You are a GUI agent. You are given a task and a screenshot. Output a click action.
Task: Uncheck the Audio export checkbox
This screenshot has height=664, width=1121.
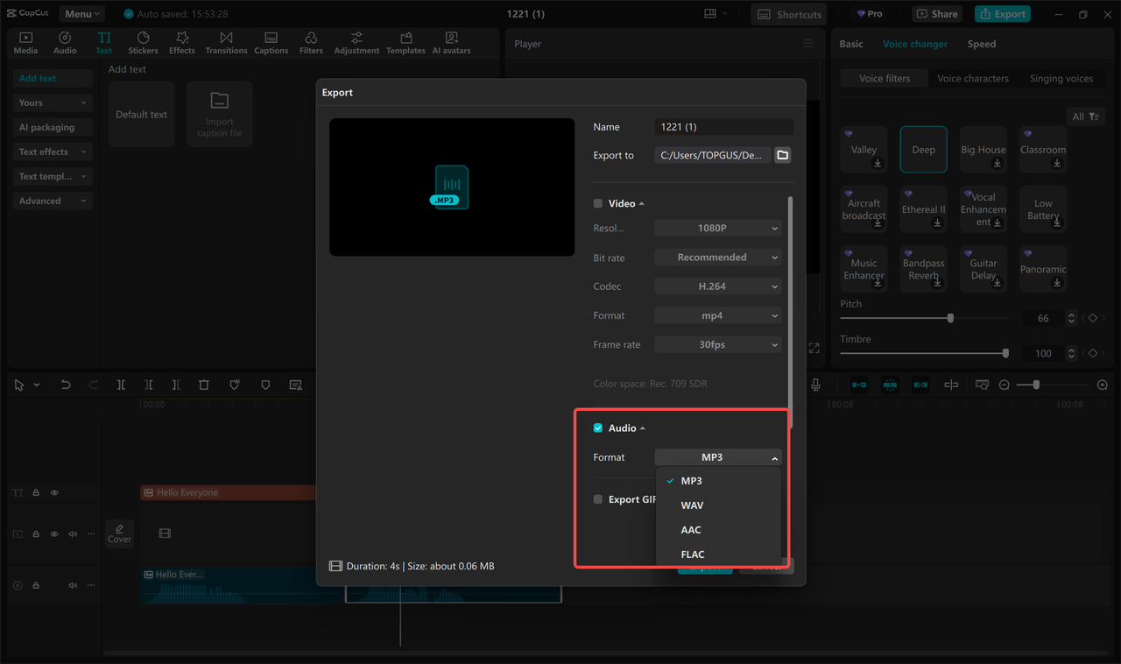tap(596, 427)
